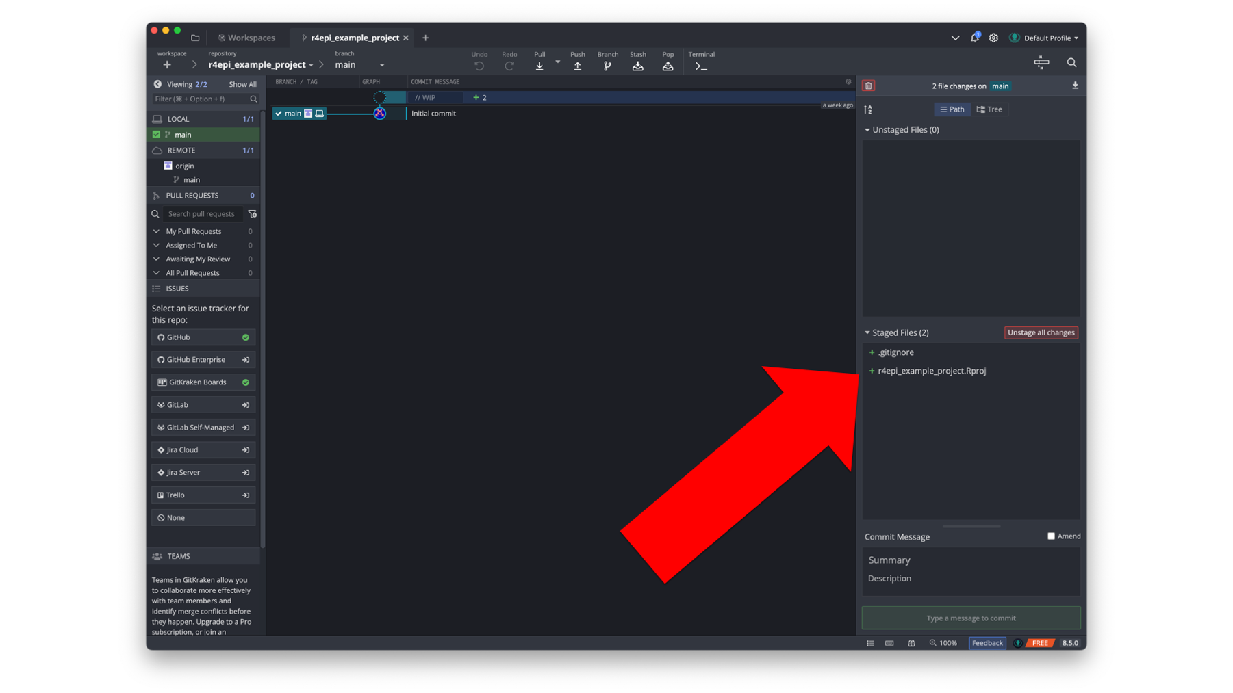Click the commit button
This screenshot has height=693, width=1233.
click(971, 618)
